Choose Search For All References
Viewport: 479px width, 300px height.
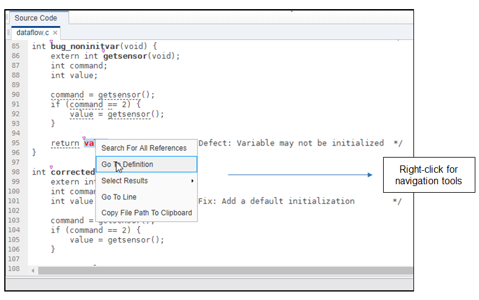[144, 148]
